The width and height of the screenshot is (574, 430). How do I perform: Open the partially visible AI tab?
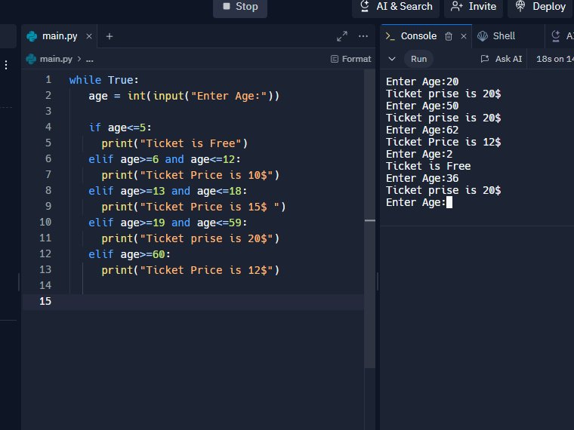pyautogui.click(x=562, y=36)
